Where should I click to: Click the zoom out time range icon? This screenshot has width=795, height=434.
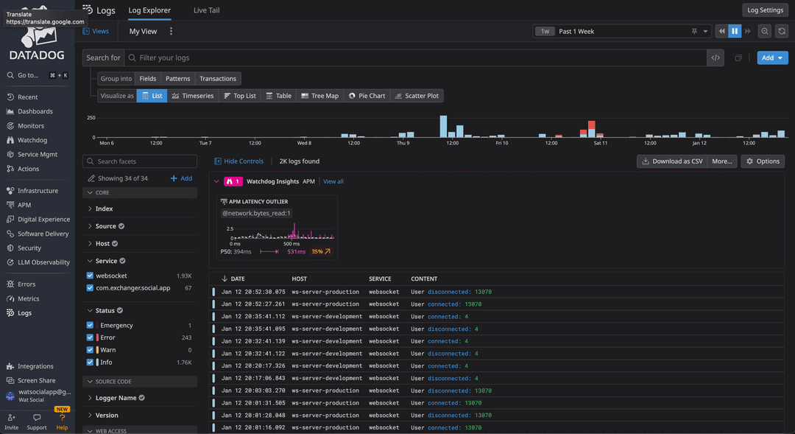click(x=765, y=32)
